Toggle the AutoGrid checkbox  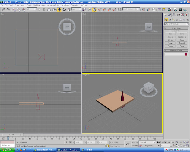[x=170, y=31]
